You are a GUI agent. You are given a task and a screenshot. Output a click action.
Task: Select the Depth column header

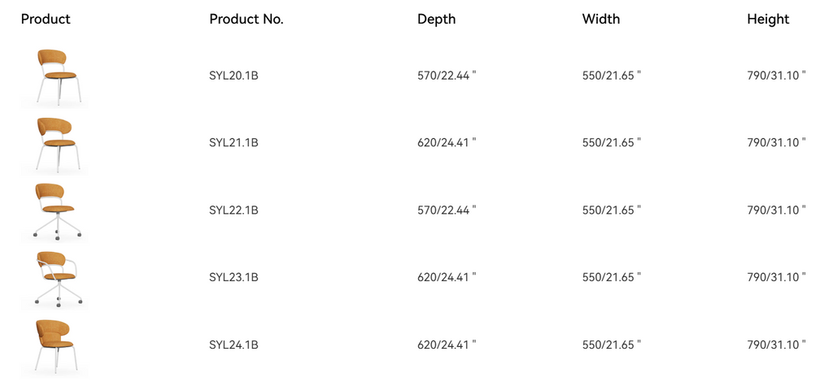[x=437, y=20]
